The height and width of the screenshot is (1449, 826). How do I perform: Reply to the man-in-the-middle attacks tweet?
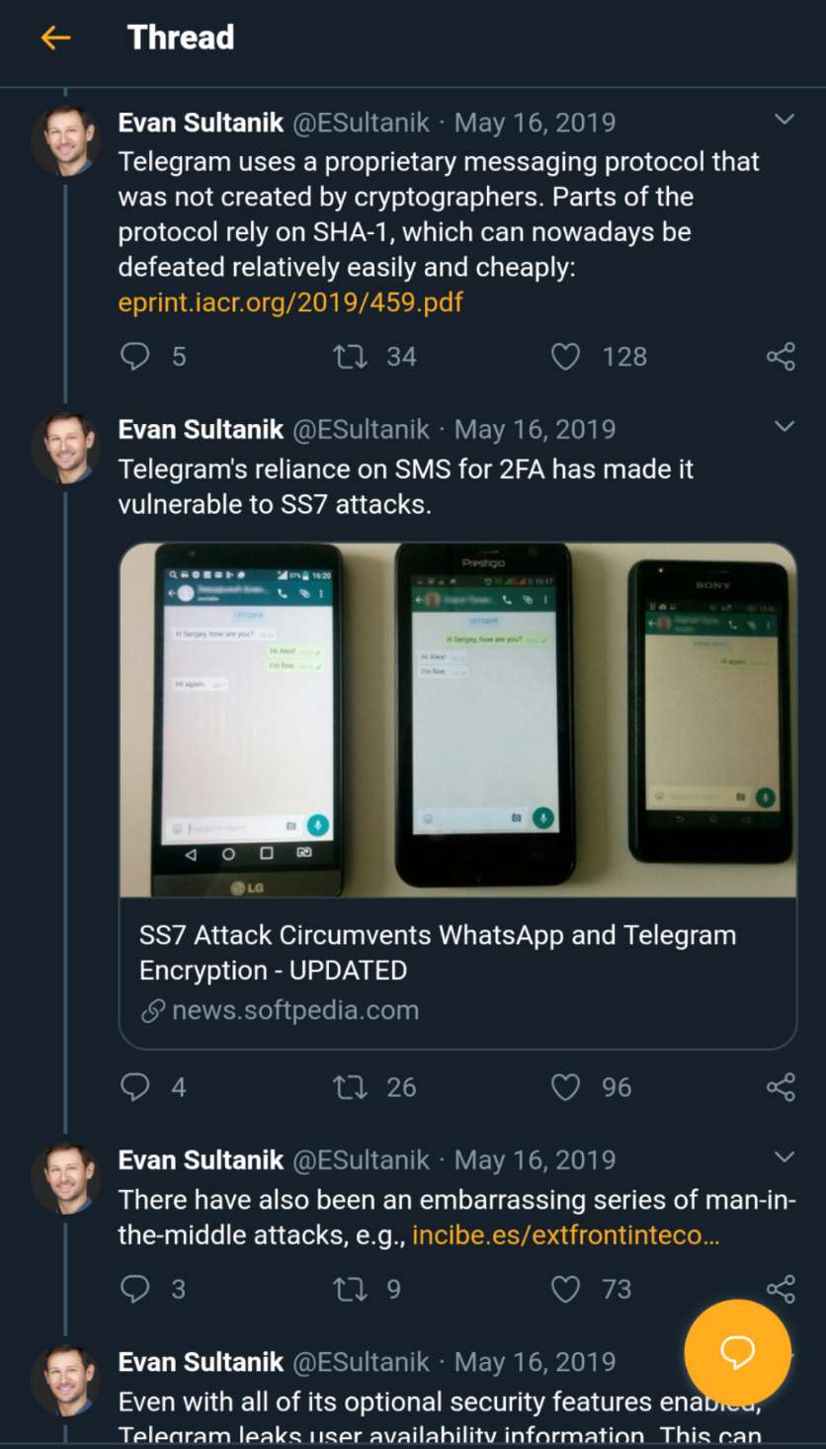[135, 1290]
